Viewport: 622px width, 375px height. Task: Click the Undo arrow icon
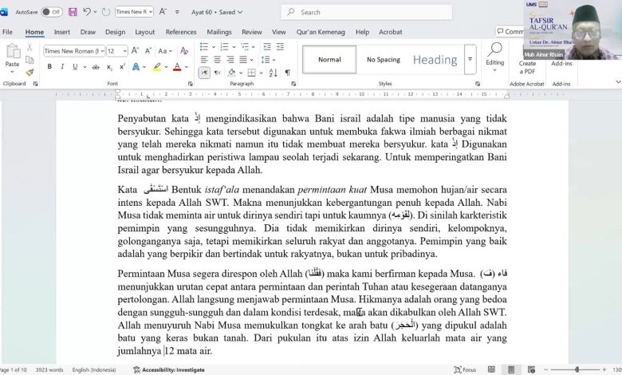click(x=86, y=12)
